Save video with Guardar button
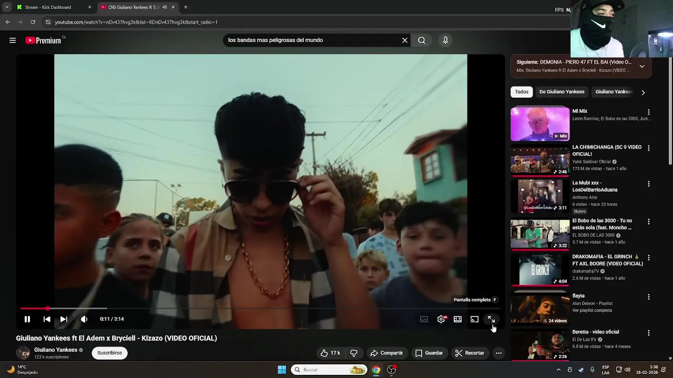Image resolution: width=673 pixels, height=378 pixels. [429, 353]
